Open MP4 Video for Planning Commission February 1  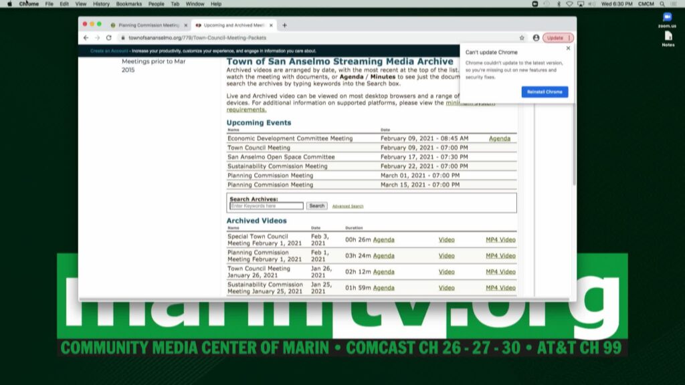[500, 256]
